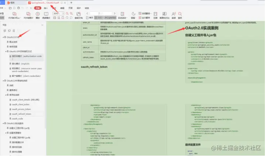Start slideshow with the play icon
This screenshot has width=266, height=156.
[x=38, y=14]
